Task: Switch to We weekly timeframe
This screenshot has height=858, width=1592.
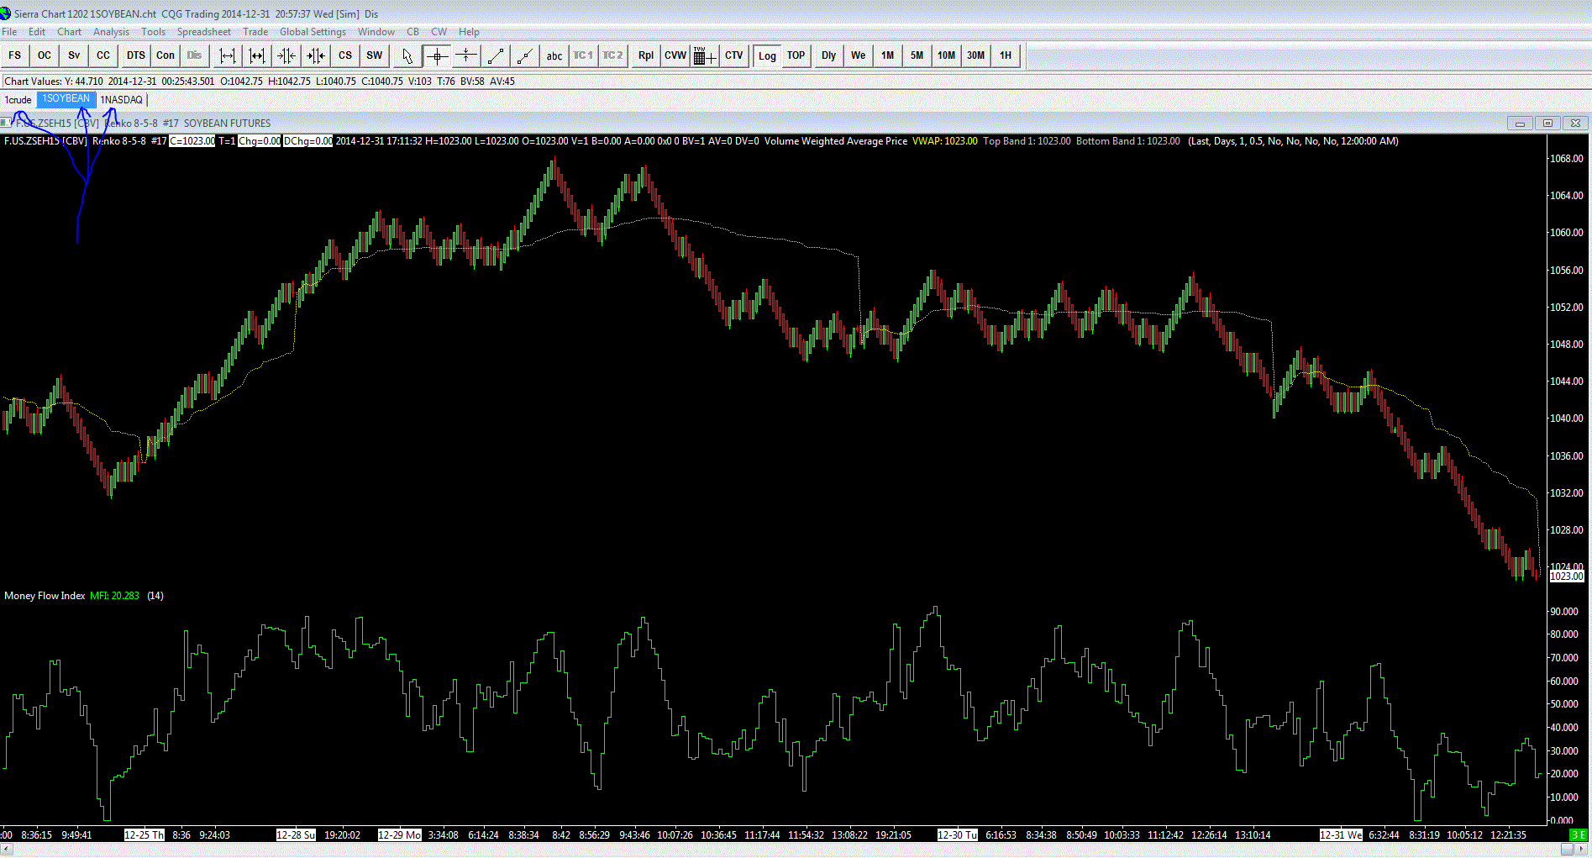Action: point(858,55)
